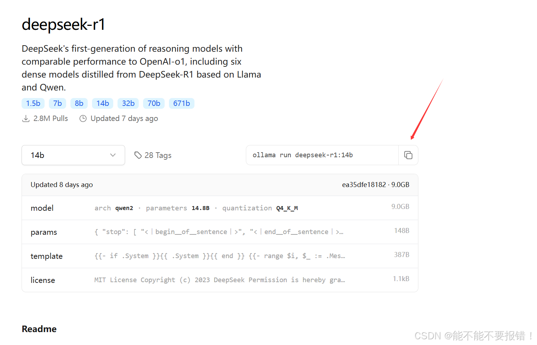Select the 1.5b size tag
The height and width of the screenshot is (345, 537).
pyautogui.click(x=33, y=103)
